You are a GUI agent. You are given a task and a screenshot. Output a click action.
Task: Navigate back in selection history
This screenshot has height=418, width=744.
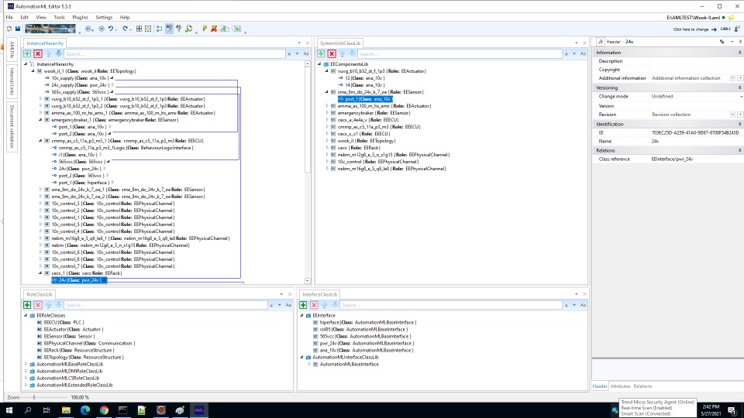point(88,29)
